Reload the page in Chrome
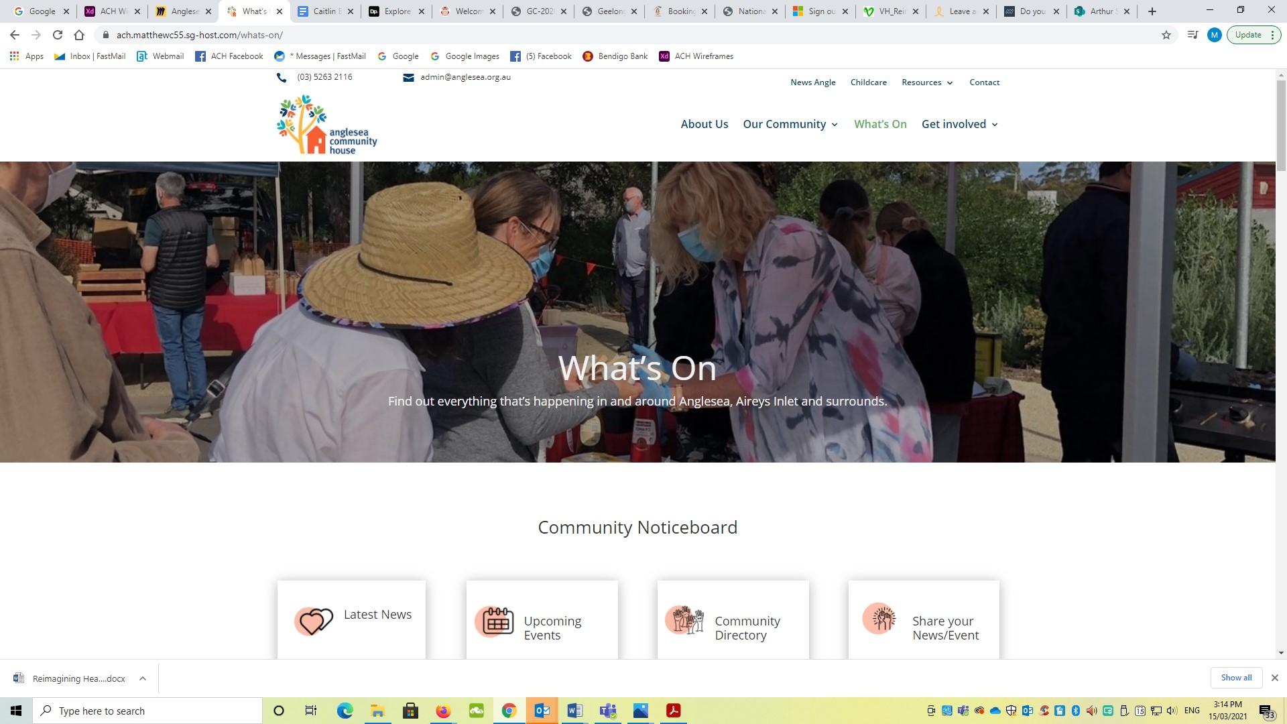Screen dimensions: 1287x724 [58, 35]
